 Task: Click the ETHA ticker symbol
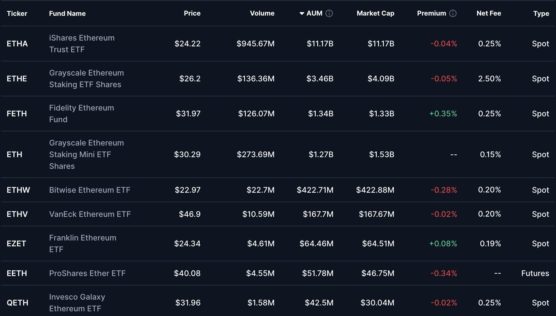tap(17, 44)
